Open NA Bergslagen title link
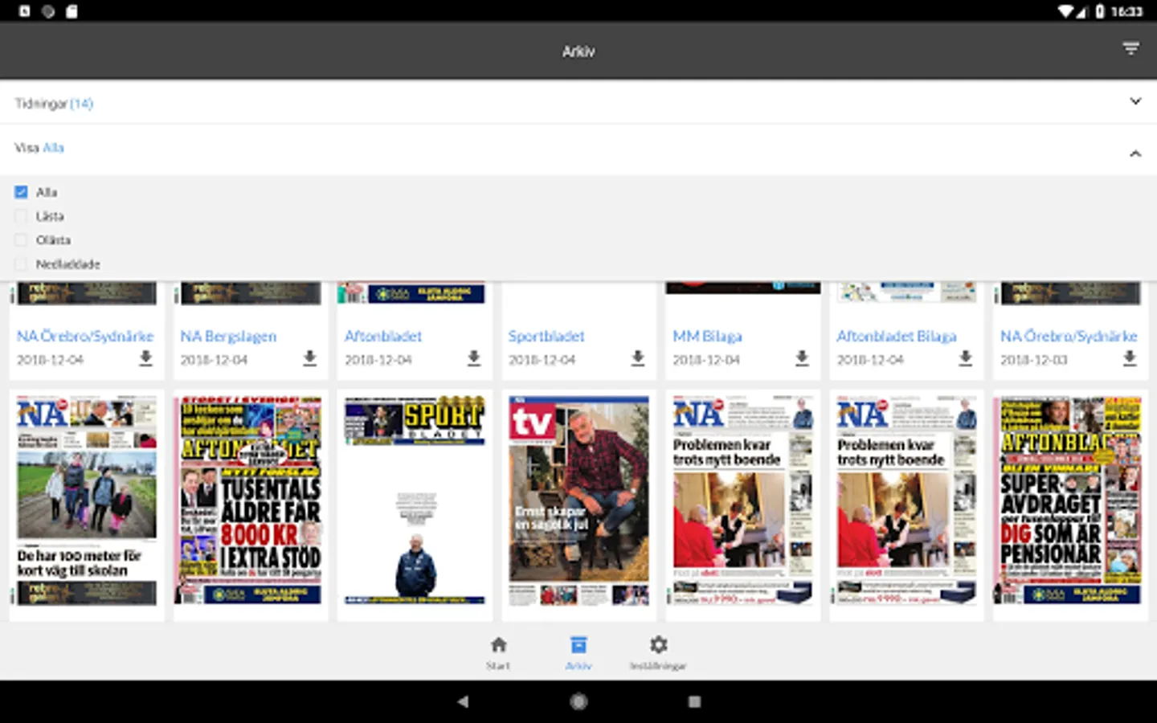 (x=228, y=336)
